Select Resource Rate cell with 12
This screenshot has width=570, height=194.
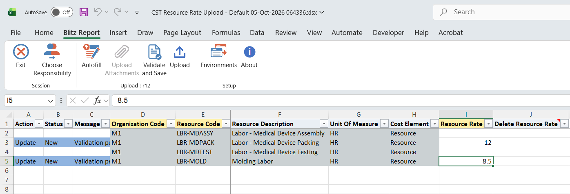(x=466, y=143)
